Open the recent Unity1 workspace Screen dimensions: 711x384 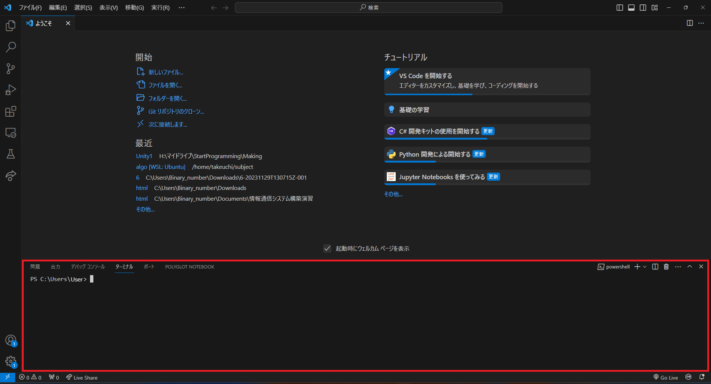point(144,156)
